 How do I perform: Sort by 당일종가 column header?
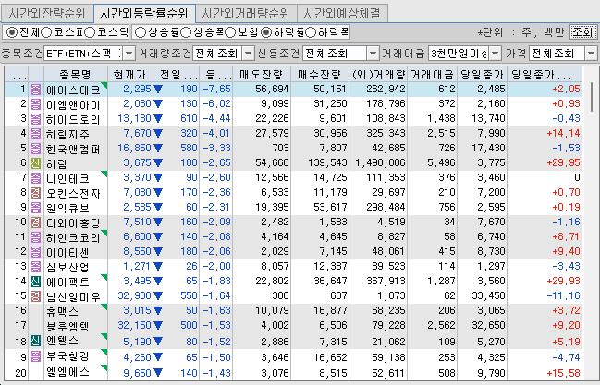pyautogui.click(x=483, y=75)
